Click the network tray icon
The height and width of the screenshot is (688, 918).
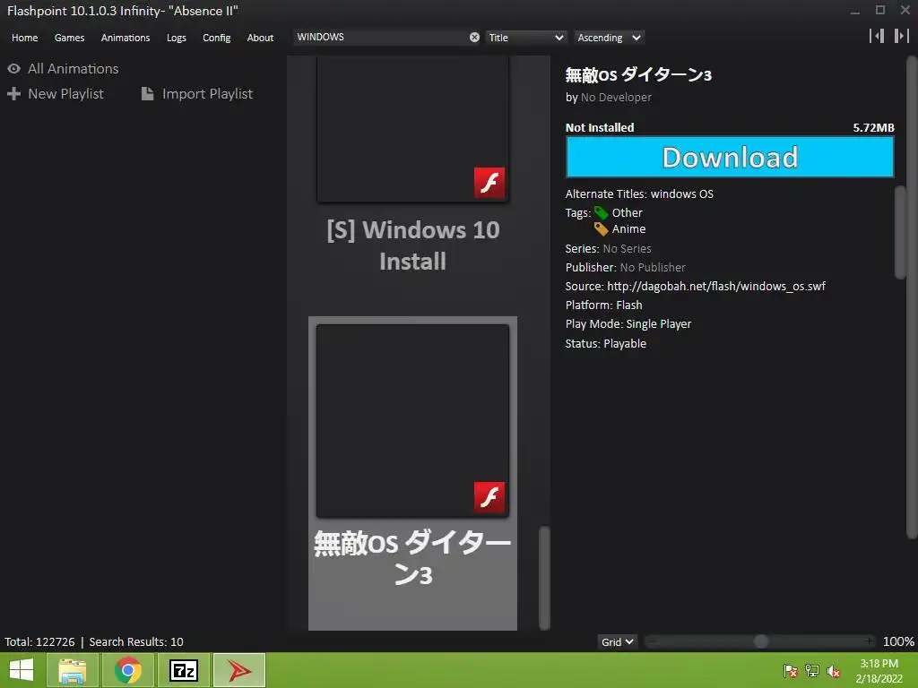(812, 670)
